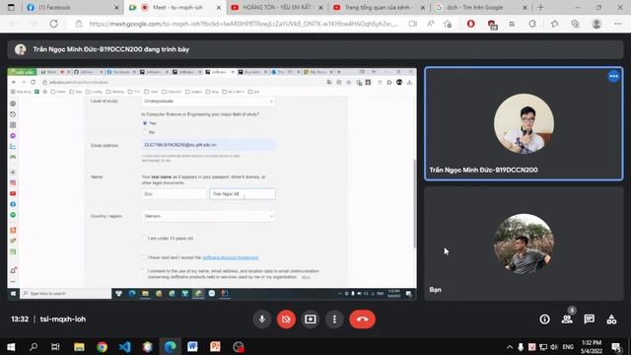631x355 pixels.
Task: Mute the microphone in the Meet call
Action: (x=262, y=319)
